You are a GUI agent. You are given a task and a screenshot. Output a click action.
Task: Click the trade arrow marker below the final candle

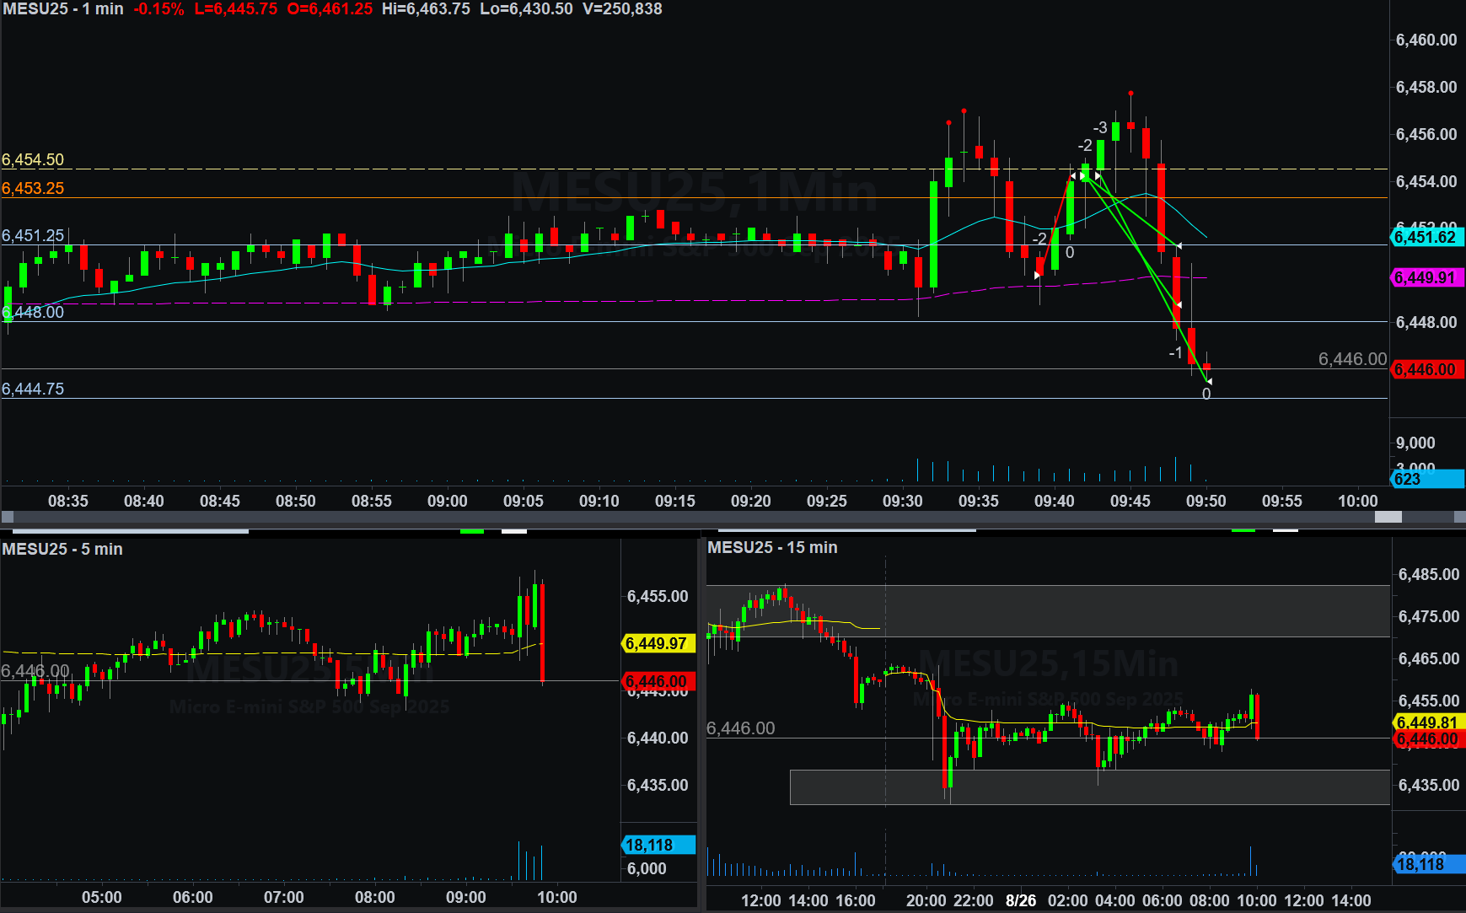coord(1209,382)
